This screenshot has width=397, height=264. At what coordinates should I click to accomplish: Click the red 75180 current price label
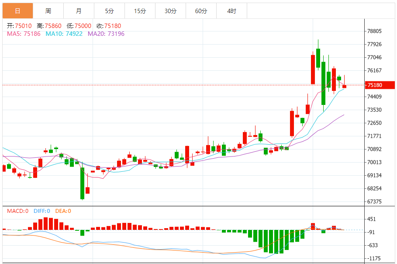380,85
